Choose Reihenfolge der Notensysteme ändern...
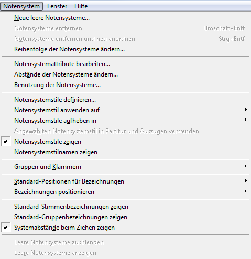This screenshot has width=251, height=259. click(x=125, y=49)
